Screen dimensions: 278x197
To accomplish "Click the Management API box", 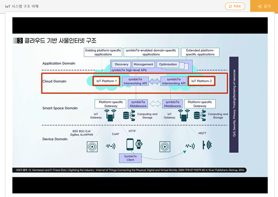I will [x=143, y=64].
